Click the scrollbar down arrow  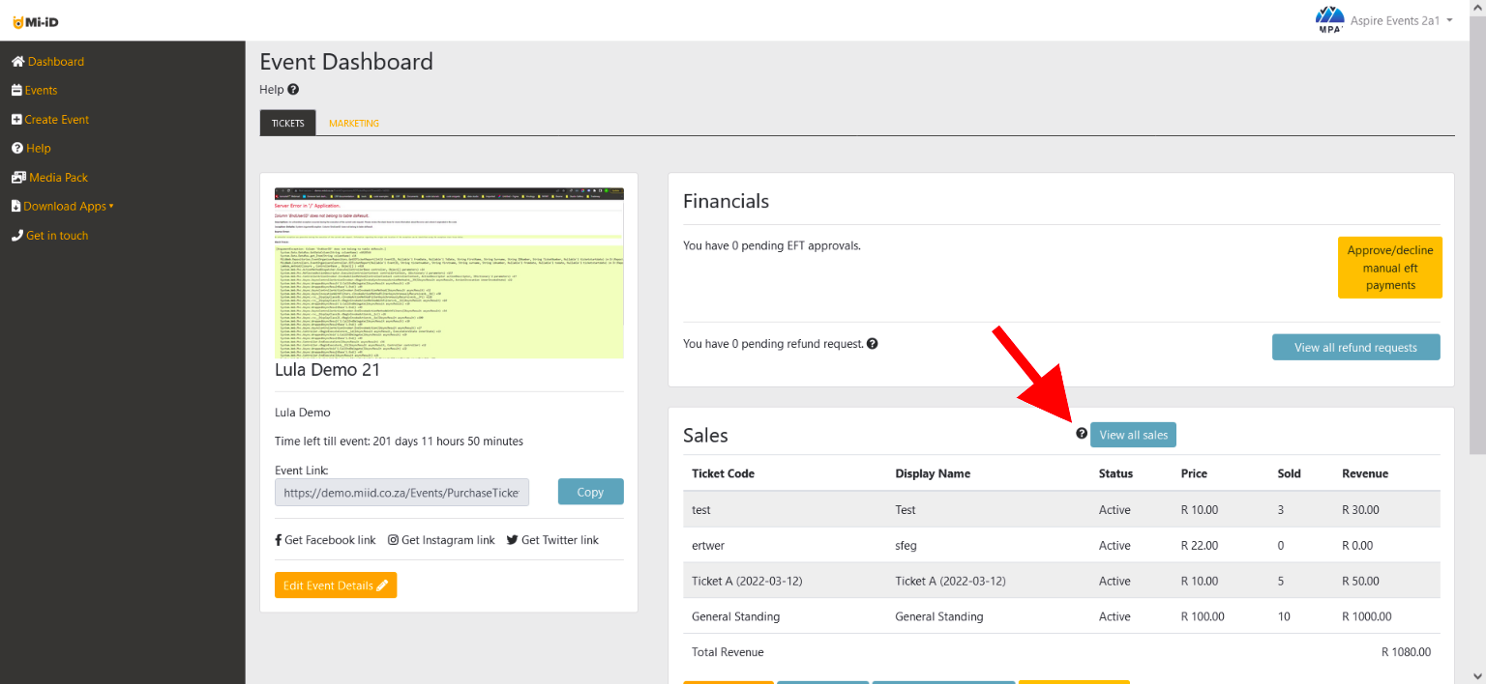pos(1477,676)
